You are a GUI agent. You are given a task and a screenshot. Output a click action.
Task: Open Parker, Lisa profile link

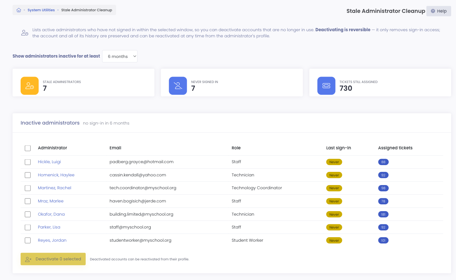pyautogui.click(x=49, y=227)
